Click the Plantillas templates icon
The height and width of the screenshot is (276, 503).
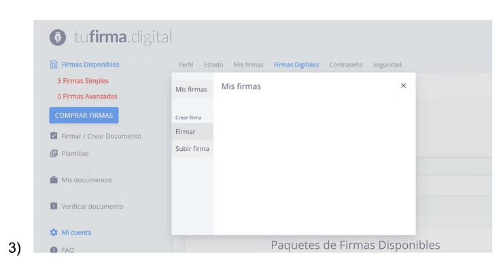pos(54,154)
